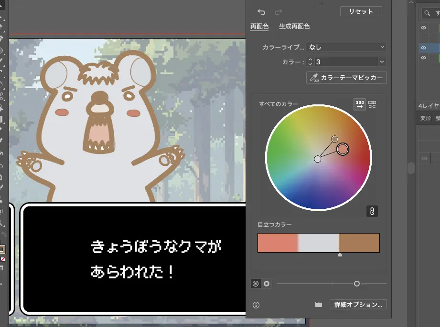This screenshot has height=327, width=440.
Task: Click the search magnifier in the Layers panel
Action: coord(427,13)
